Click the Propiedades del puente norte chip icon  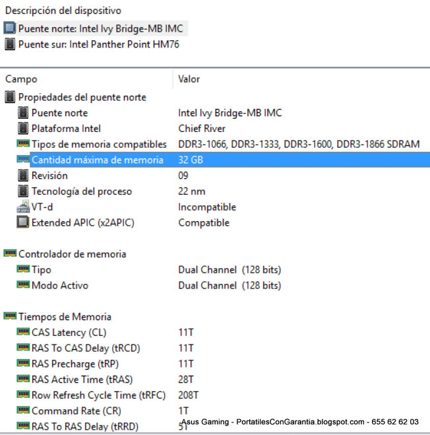(x=10, y=97)
